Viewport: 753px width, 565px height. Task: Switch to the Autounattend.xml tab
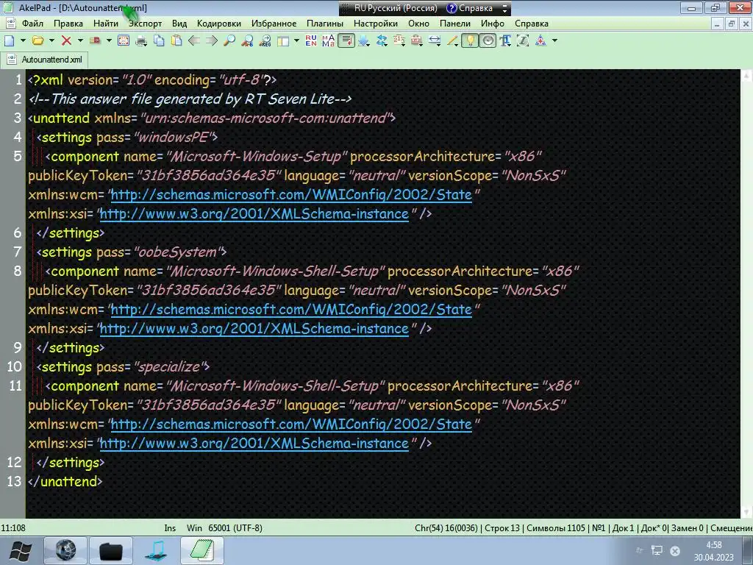(45, 60)
